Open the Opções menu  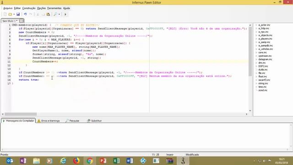(x=41, y=8)
